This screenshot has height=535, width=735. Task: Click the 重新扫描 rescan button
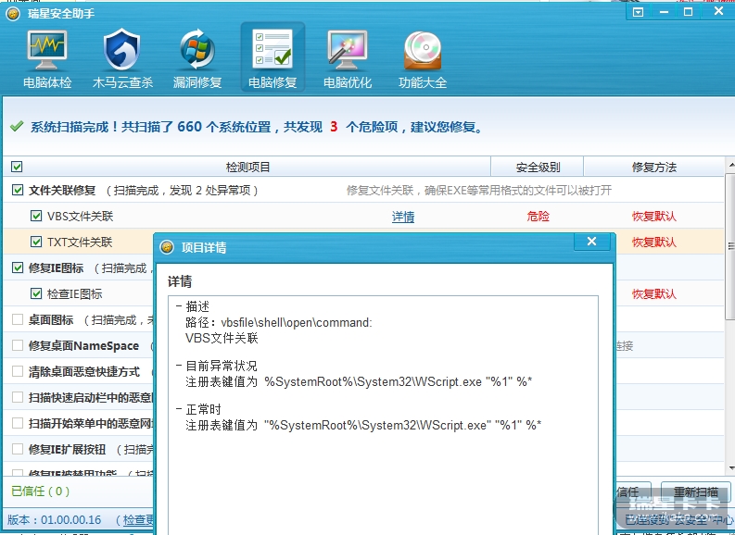point(696,491)
